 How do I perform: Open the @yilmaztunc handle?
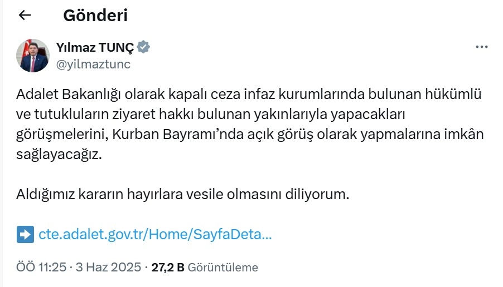[93, 64]
